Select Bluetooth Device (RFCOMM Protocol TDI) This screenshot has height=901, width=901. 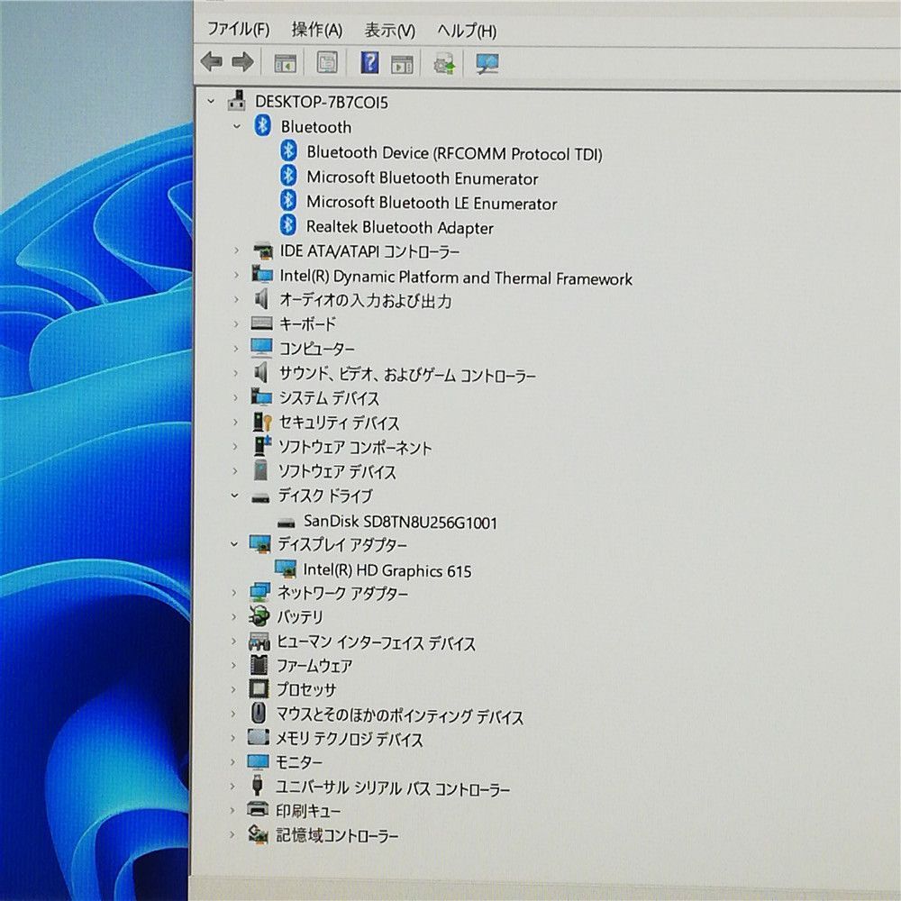tap(454, 153)
